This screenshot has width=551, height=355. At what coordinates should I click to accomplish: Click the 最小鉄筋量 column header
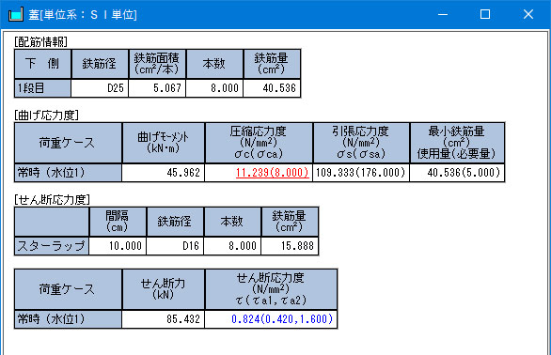457,143
